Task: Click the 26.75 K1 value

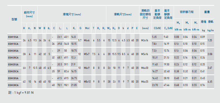Action: pos(74,78)
